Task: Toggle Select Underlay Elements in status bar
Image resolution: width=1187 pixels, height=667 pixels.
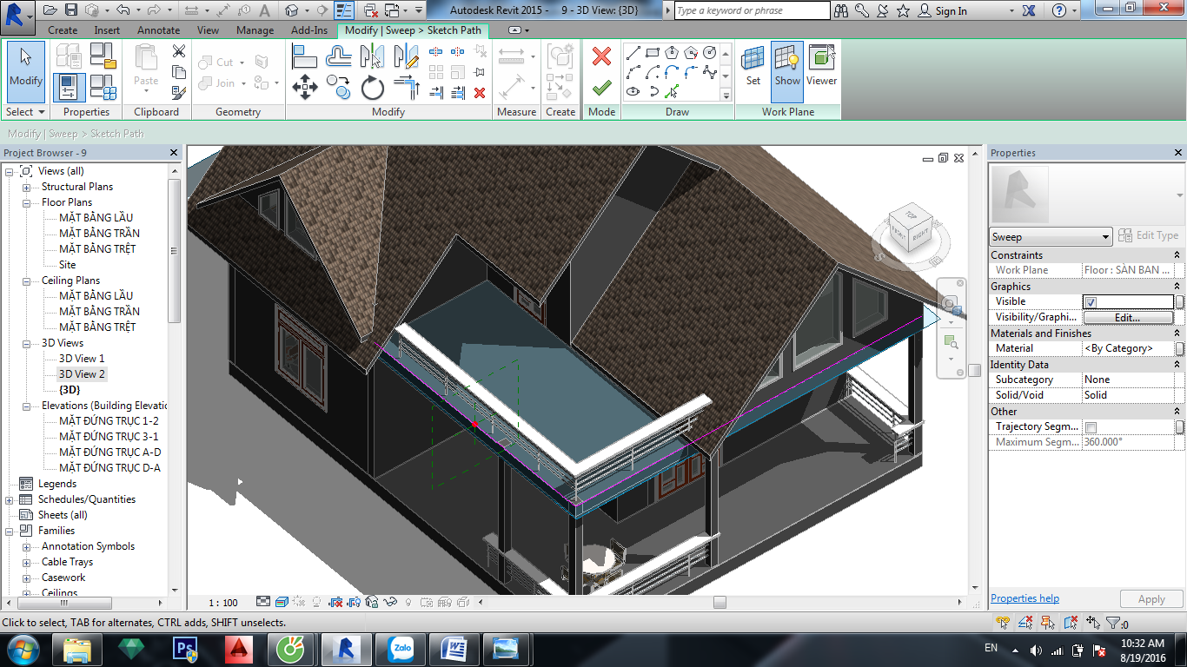Action: tap(1025, 623)
